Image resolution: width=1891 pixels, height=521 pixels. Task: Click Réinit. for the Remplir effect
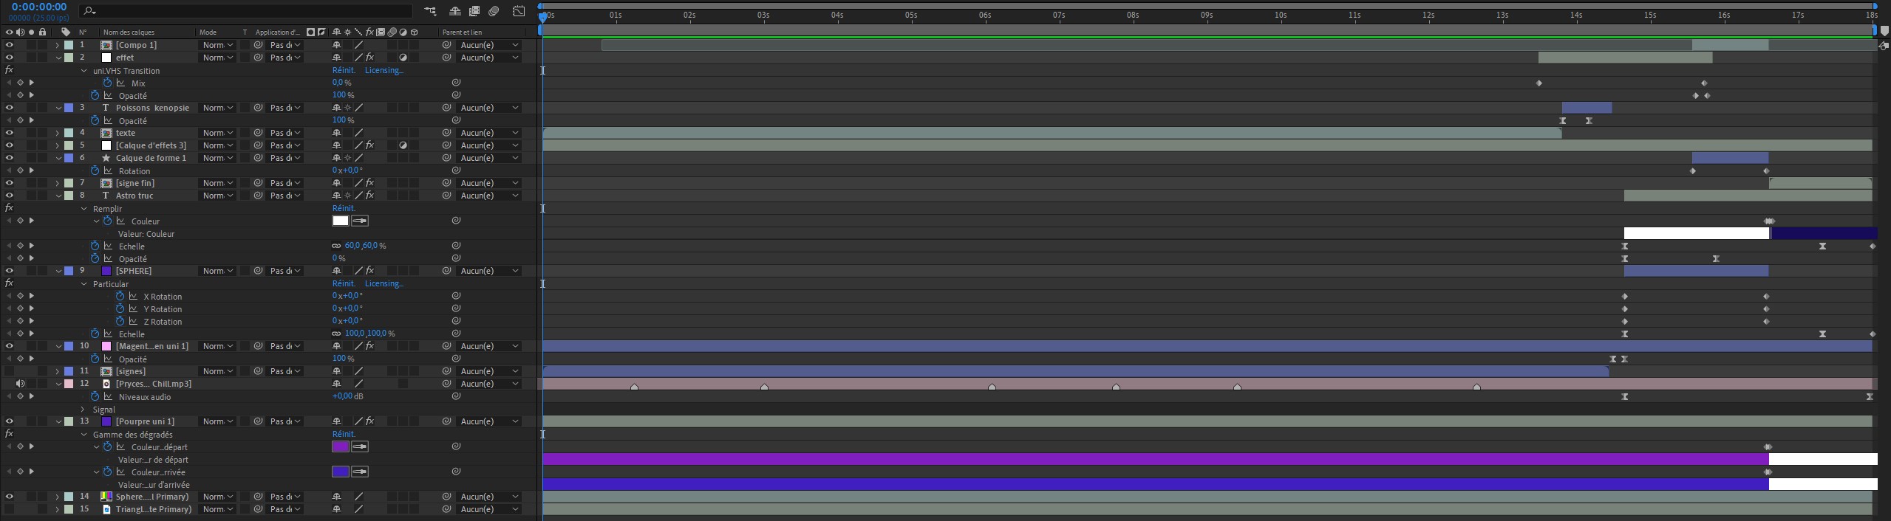tap(344, 208)
